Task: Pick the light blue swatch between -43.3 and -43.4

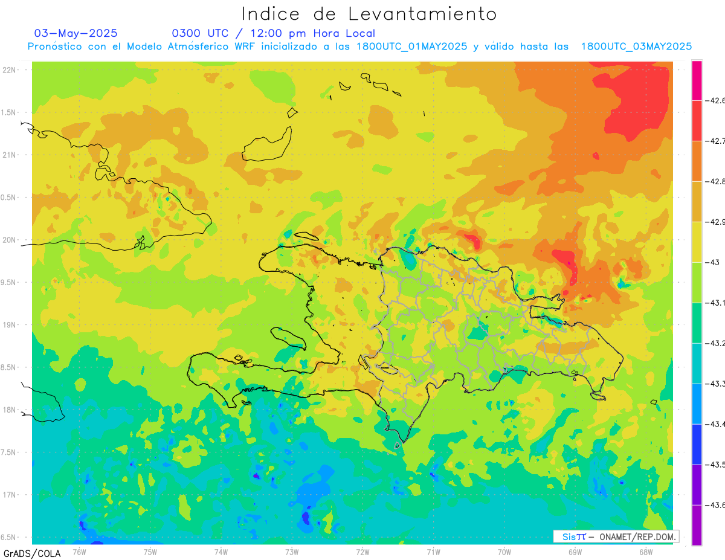Action: (x=697, y=404)
